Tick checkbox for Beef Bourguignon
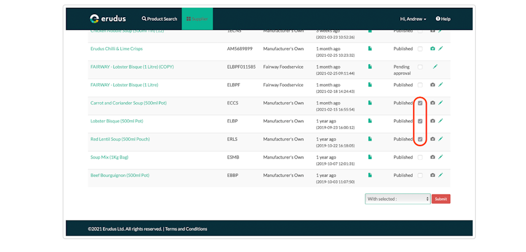Image resolution: width=526 pixels, height=252 pixels. point(420,176)
